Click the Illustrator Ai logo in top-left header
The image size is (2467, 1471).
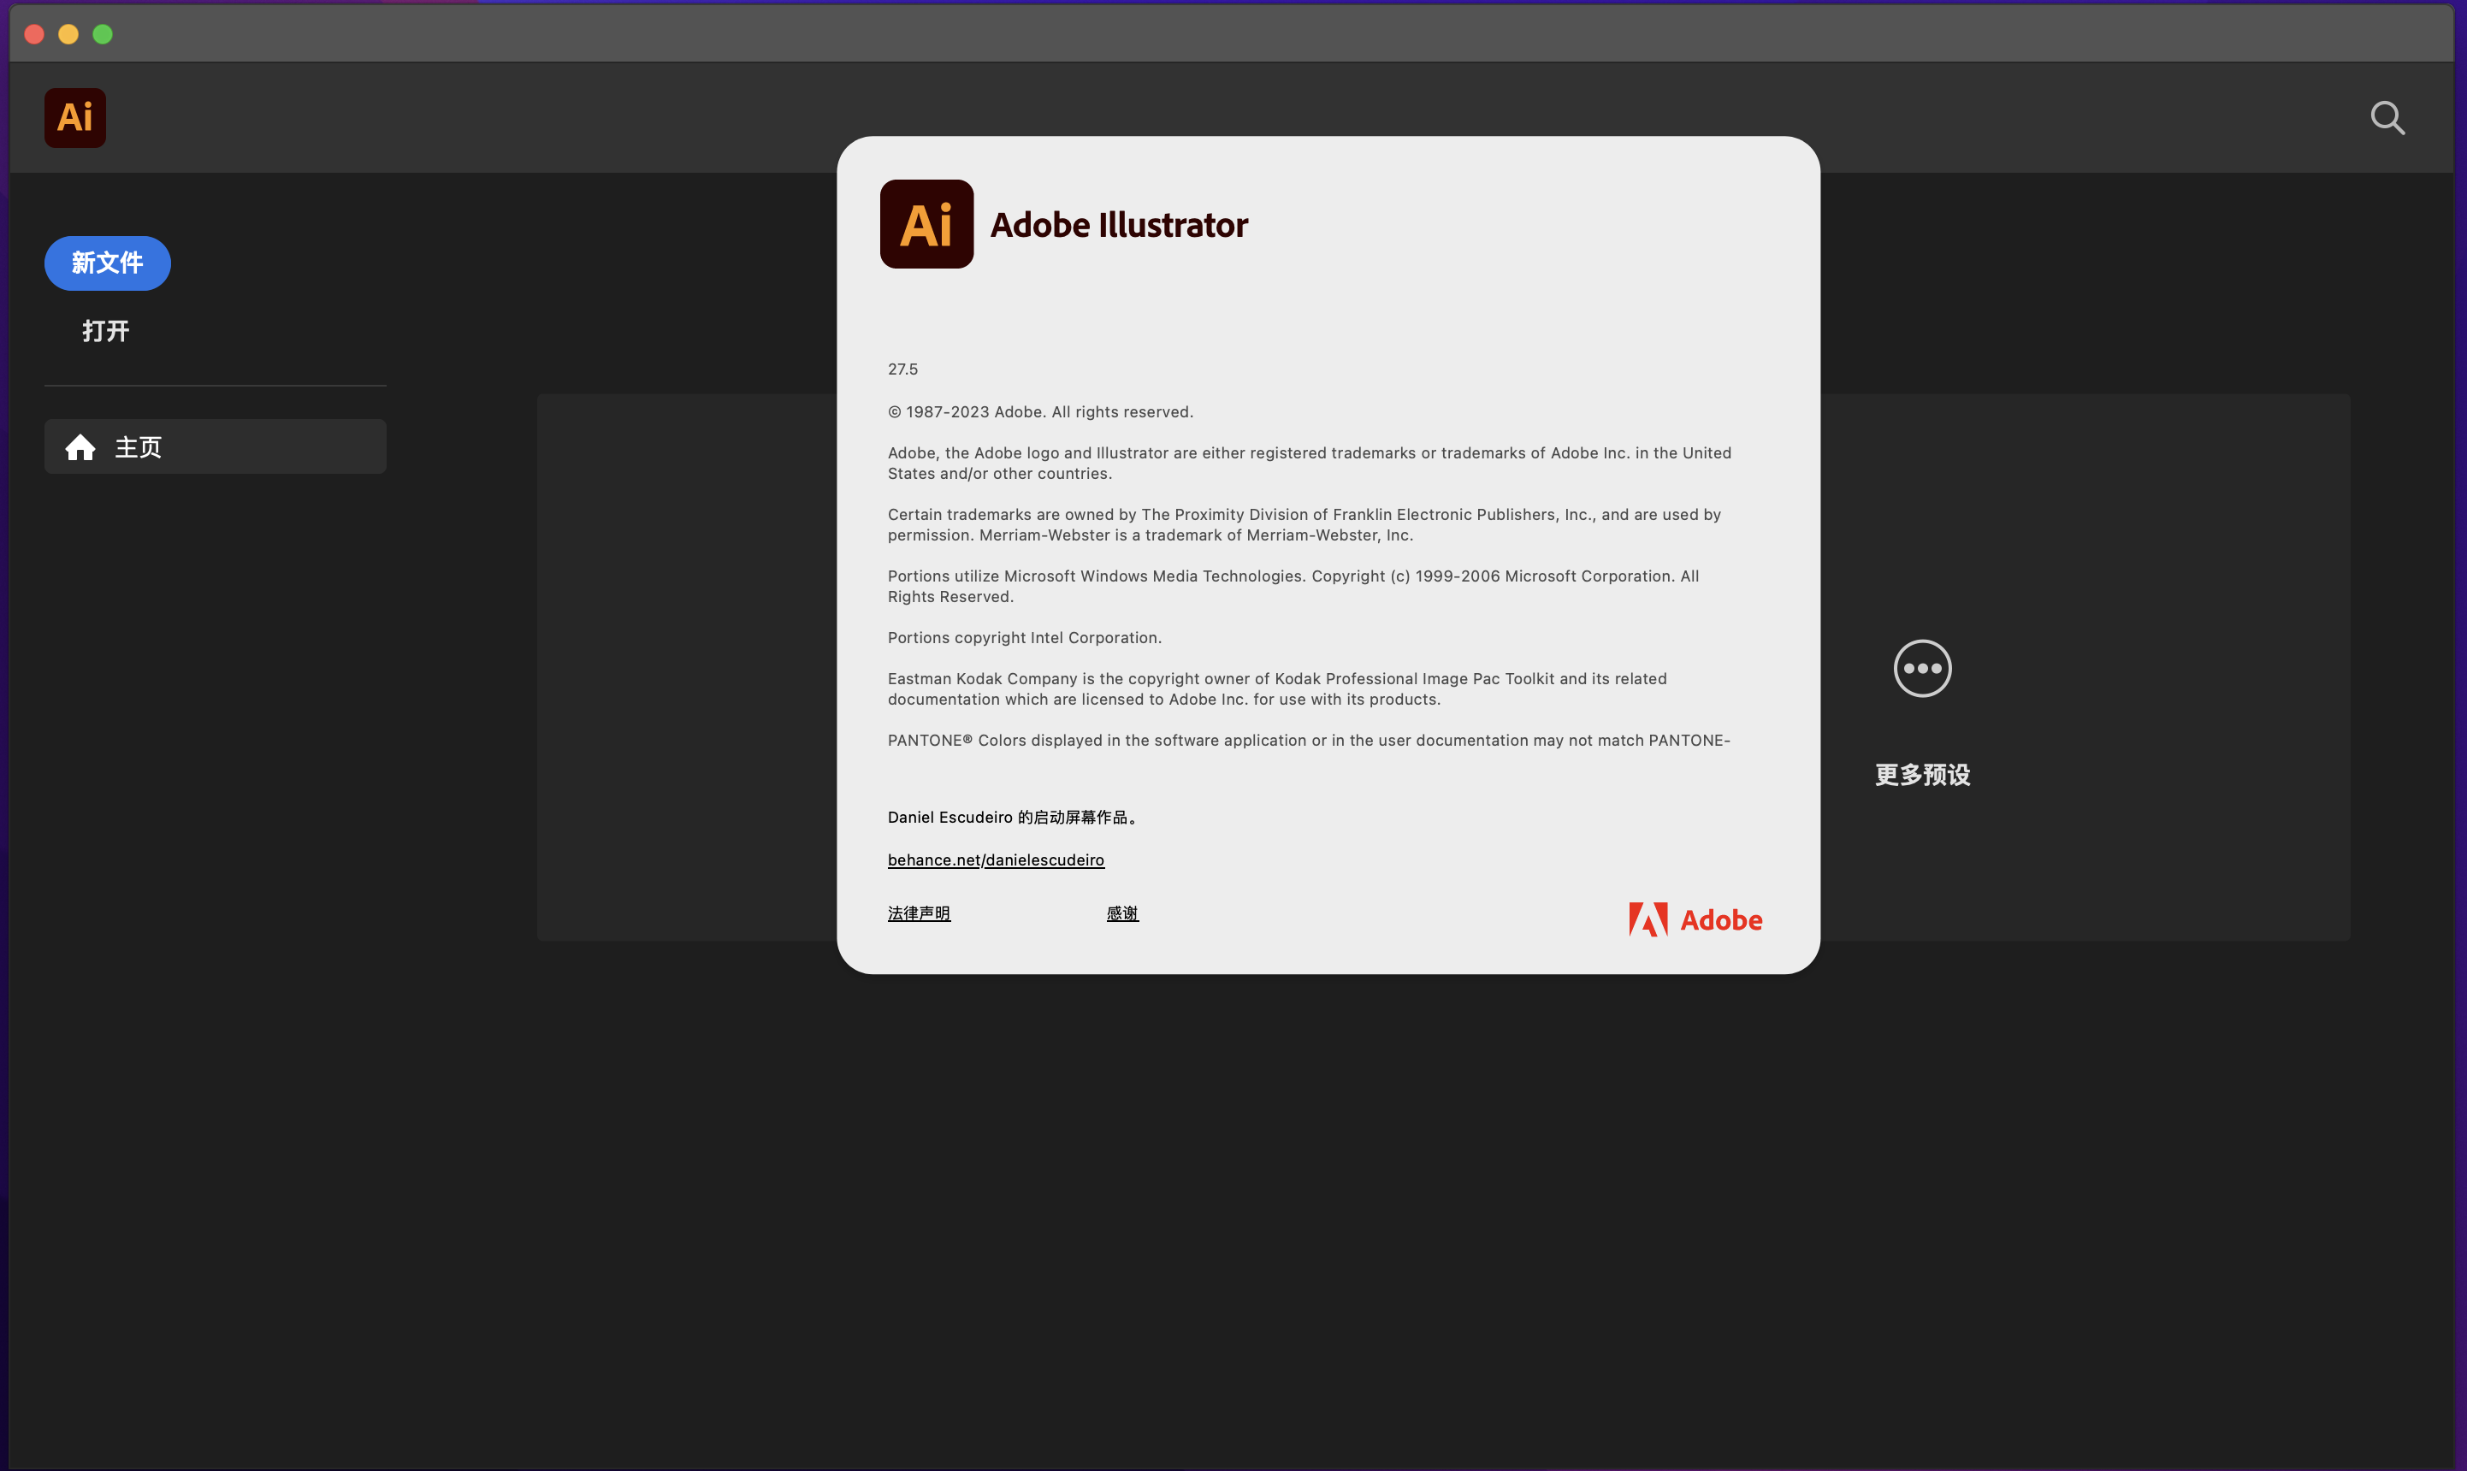[x=74, y=118]
